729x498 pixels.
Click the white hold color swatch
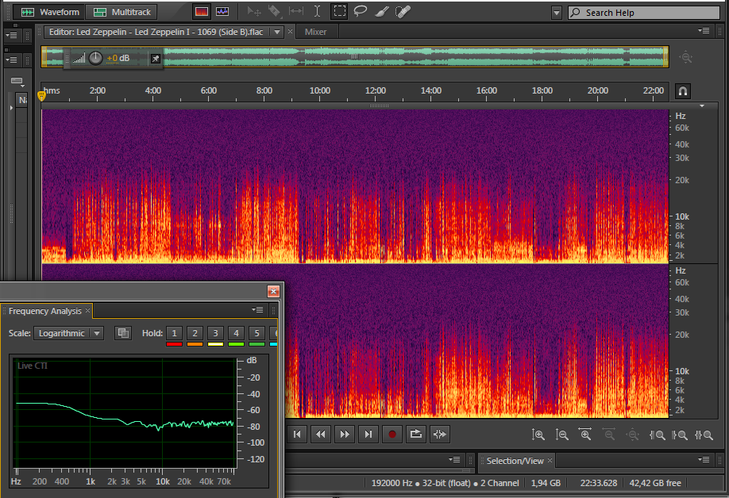click(215, 344)
